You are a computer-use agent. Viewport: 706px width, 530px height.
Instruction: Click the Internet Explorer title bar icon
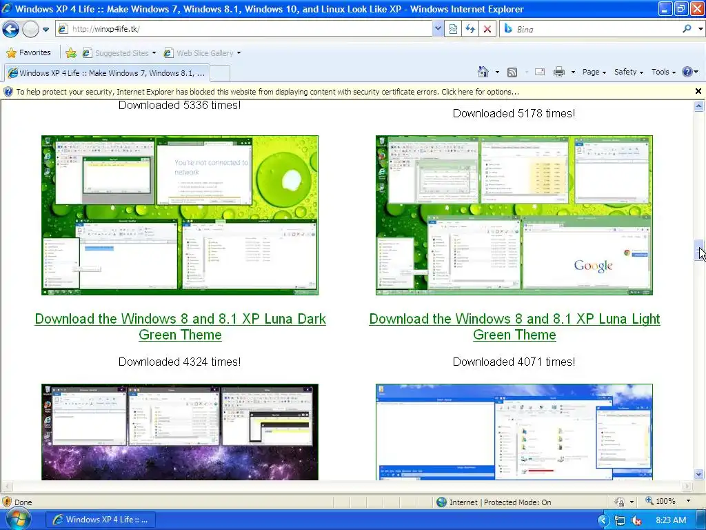click(x=7, y=8)
